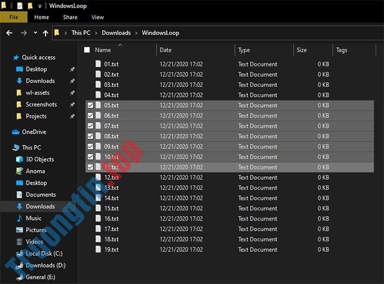Click Downloads in the address breadcrumb
384x284 pixels.
(116, 33)
